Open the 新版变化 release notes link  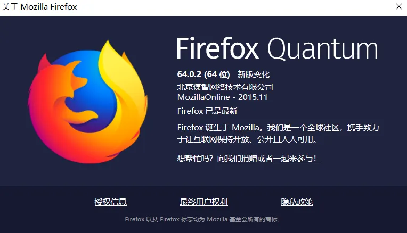254,74
